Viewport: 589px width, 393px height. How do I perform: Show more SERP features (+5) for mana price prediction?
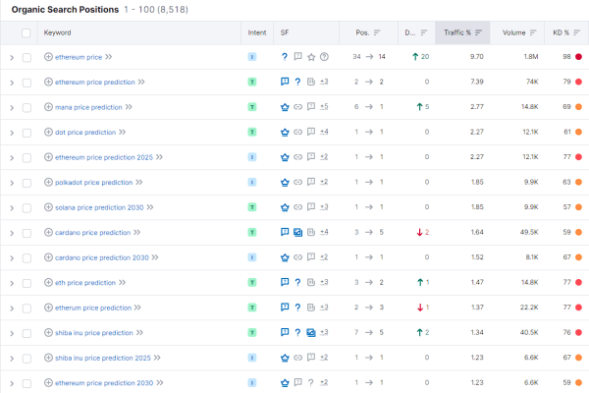[x=324, y=107]
